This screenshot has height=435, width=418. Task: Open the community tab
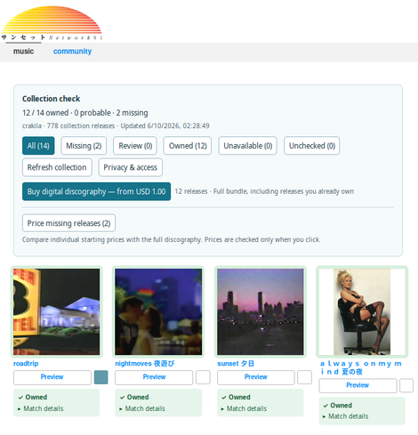point(72,52)
